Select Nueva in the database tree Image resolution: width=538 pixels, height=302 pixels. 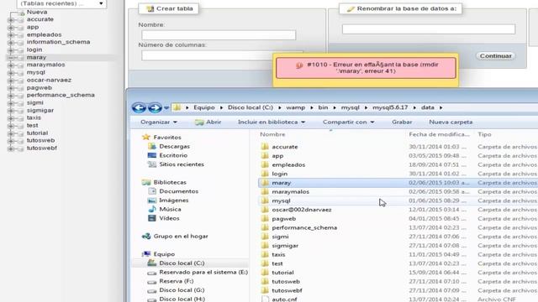(x=37, y=12)
